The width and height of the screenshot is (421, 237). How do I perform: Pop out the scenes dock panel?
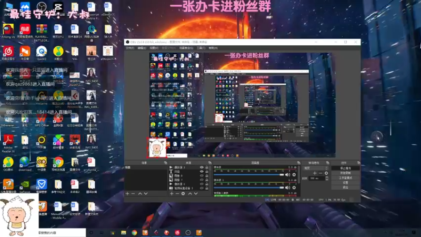[165, 163]
